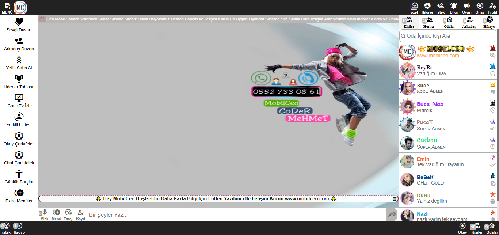Screen dimensions: 499x235
Task: Select user BeyBi in list
Action: [x=447, y=71]
